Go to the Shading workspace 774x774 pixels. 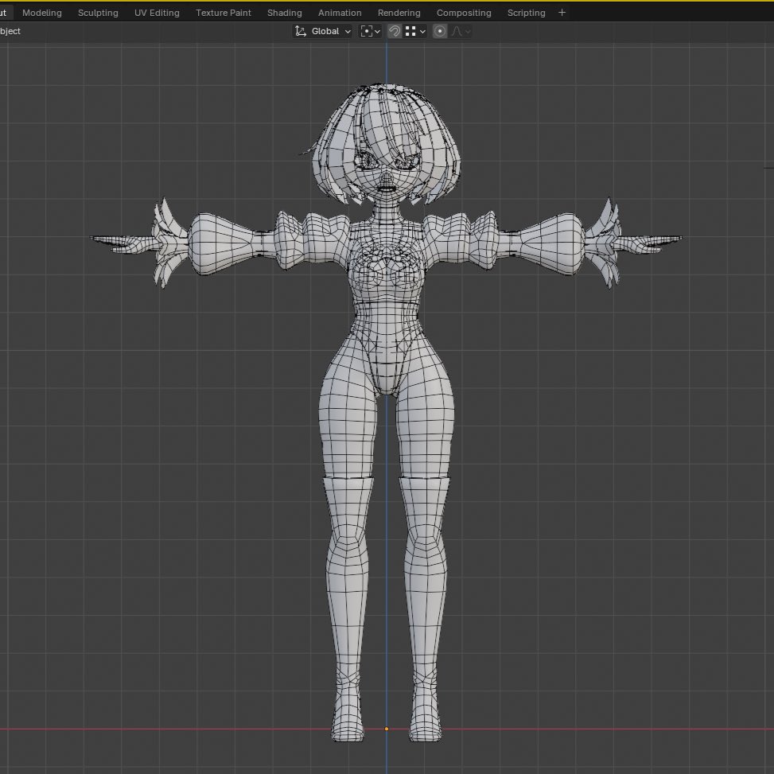(284, 13)
